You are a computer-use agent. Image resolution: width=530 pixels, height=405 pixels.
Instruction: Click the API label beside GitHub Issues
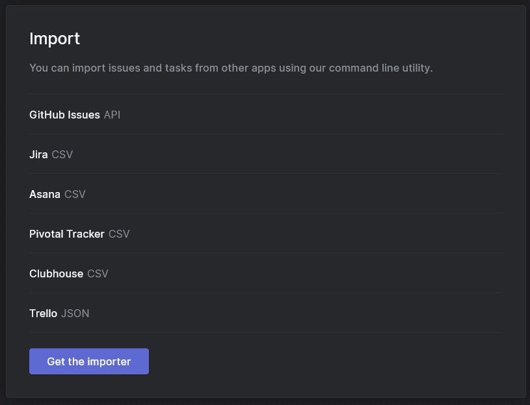[x=113, y=115]
